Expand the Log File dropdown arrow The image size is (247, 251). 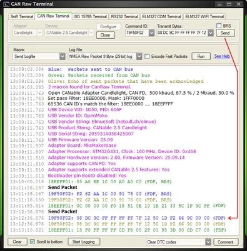pyautogui.click(x=139, y=56)
